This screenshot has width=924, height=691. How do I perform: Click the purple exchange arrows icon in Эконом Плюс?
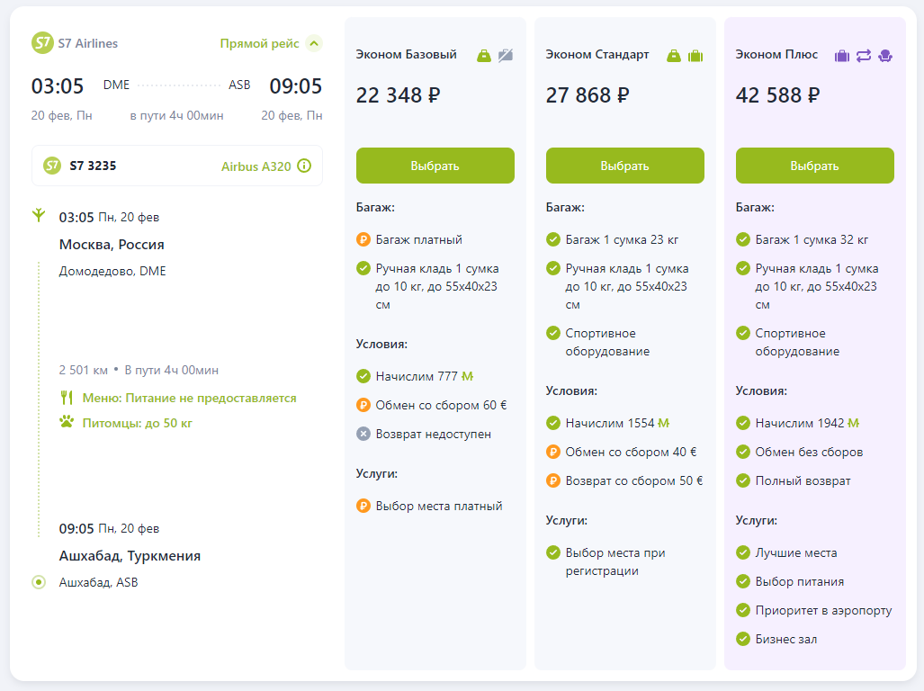[x=864, y=56]
